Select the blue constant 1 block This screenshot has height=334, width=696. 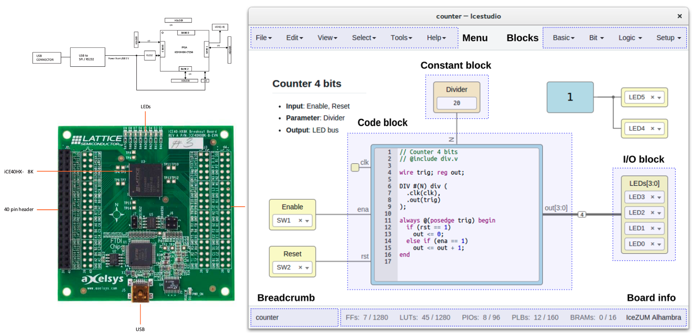point(570,97)
